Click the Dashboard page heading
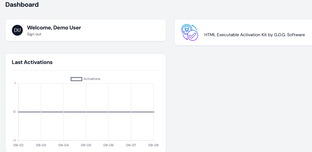The image size is (312, 152). [22, 5]
